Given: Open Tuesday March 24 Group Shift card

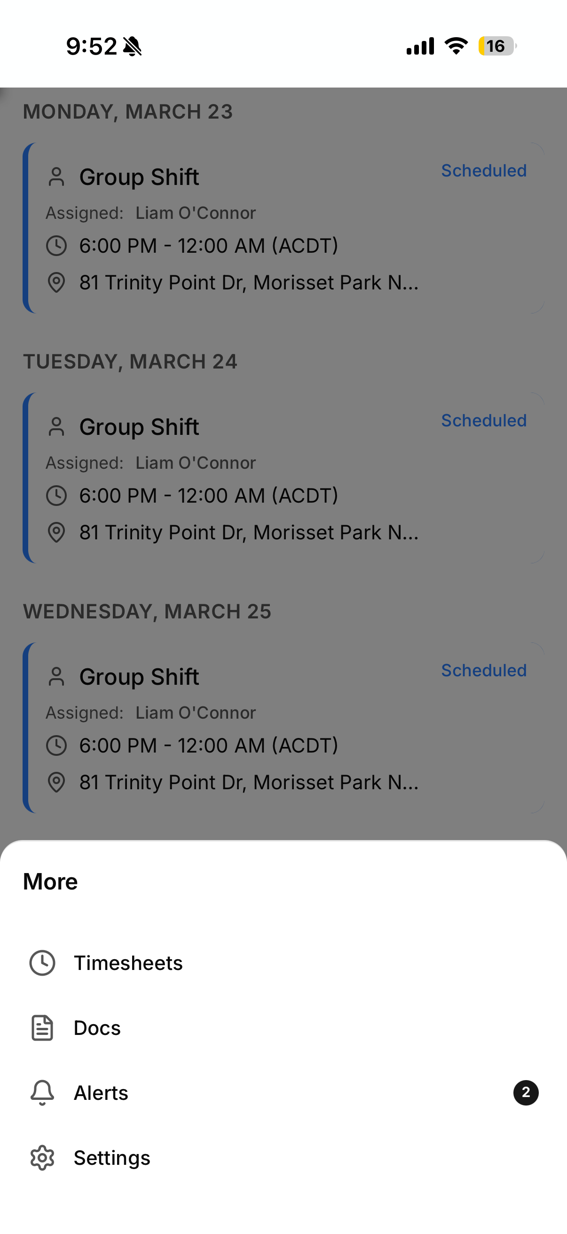Looking at the screenshot, I should point(283,478).
